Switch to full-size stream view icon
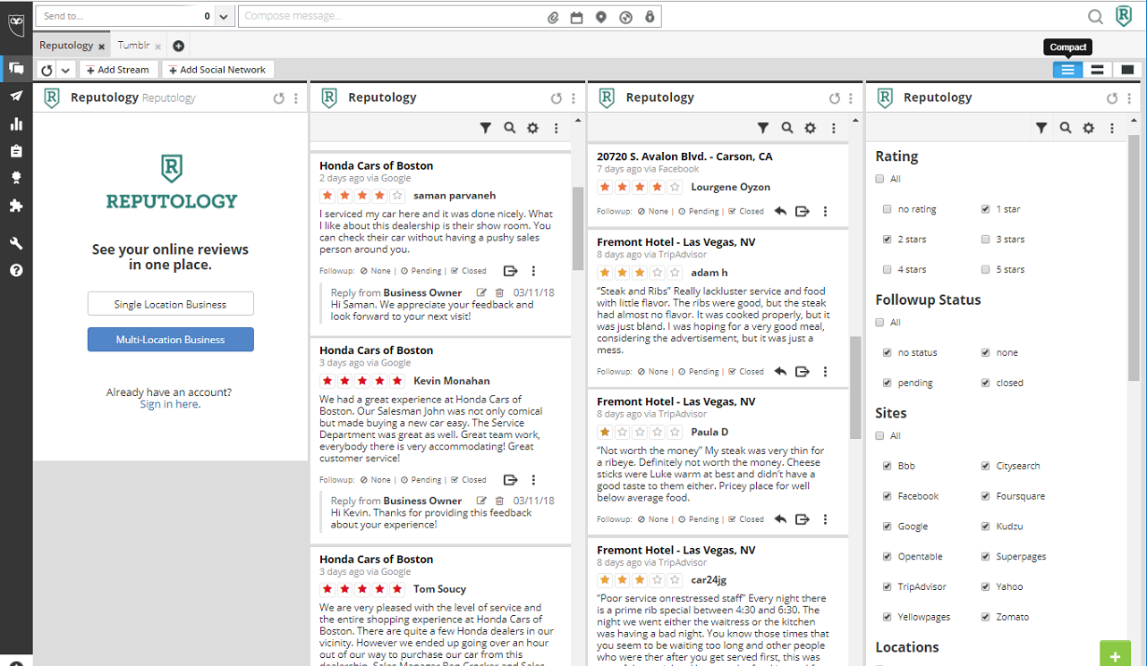 point(1126,69)
